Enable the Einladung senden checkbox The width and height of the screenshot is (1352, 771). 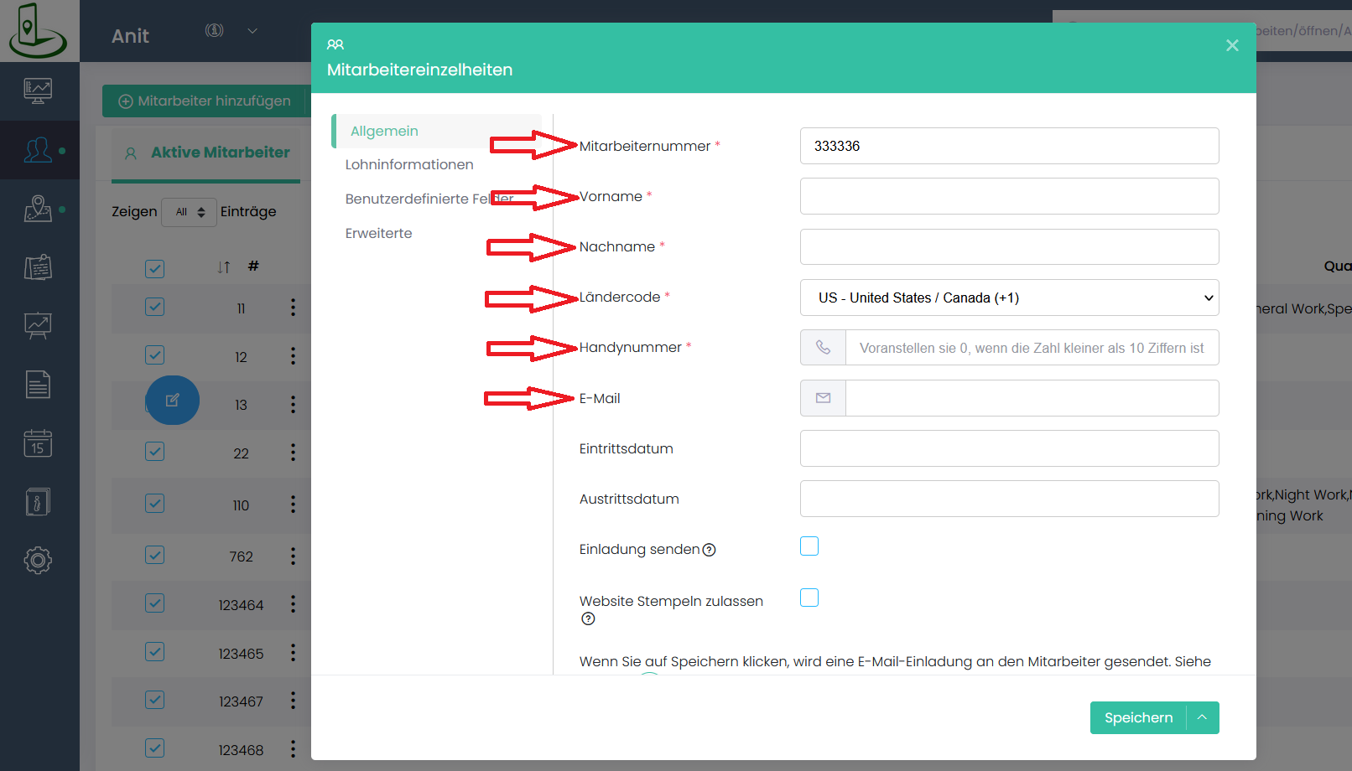click(x=809, y=546)
